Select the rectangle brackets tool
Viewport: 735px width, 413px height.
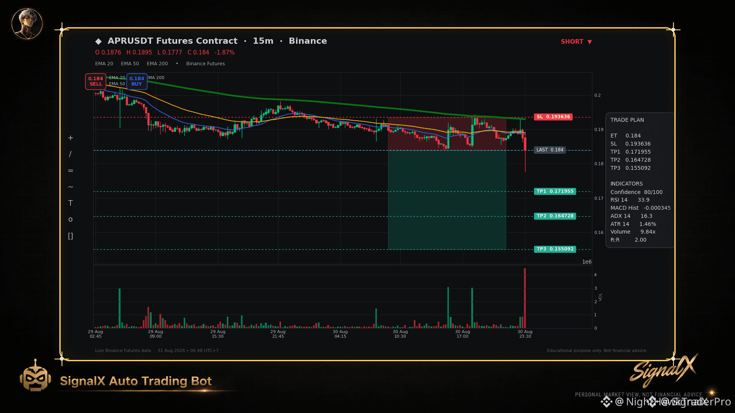pyautogui.click(x=70, y=236)
